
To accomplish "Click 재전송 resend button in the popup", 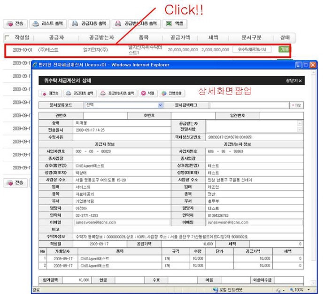I will (x=50, y=93).
